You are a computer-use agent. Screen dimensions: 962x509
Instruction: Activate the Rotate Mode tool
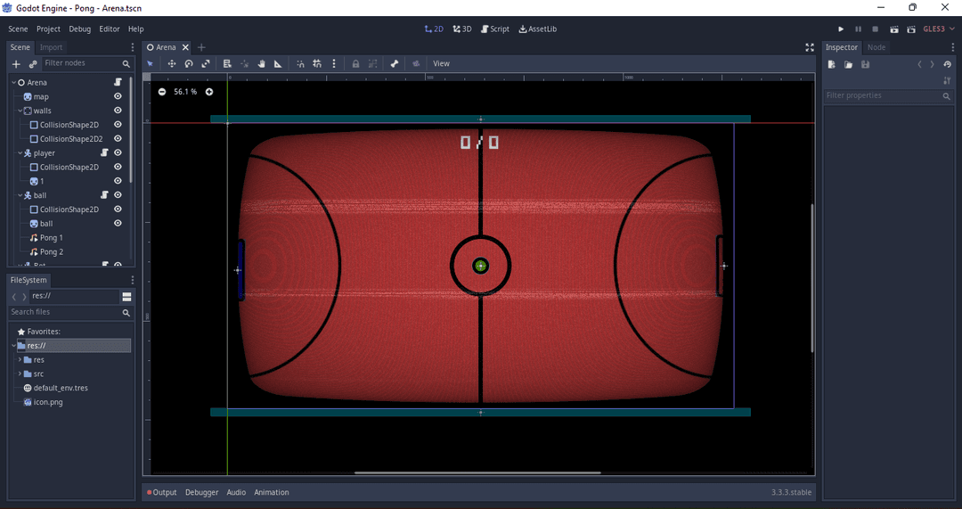189,63
